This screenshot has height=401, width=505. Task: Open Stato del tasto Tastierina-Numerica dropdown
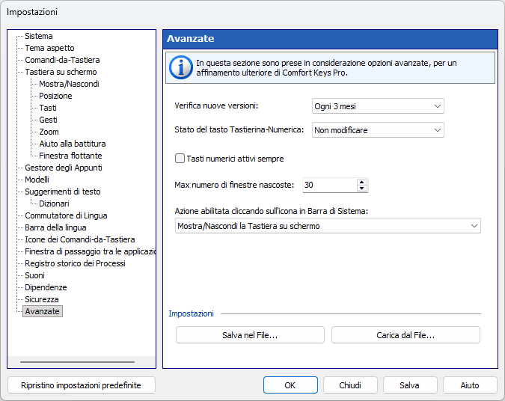point(378,130)
